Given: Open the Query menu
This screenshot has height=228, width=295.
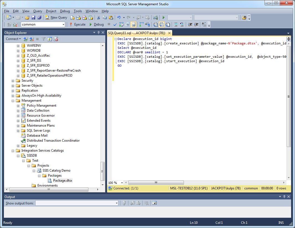Looking at the screenshot, I should pos(37,11).
